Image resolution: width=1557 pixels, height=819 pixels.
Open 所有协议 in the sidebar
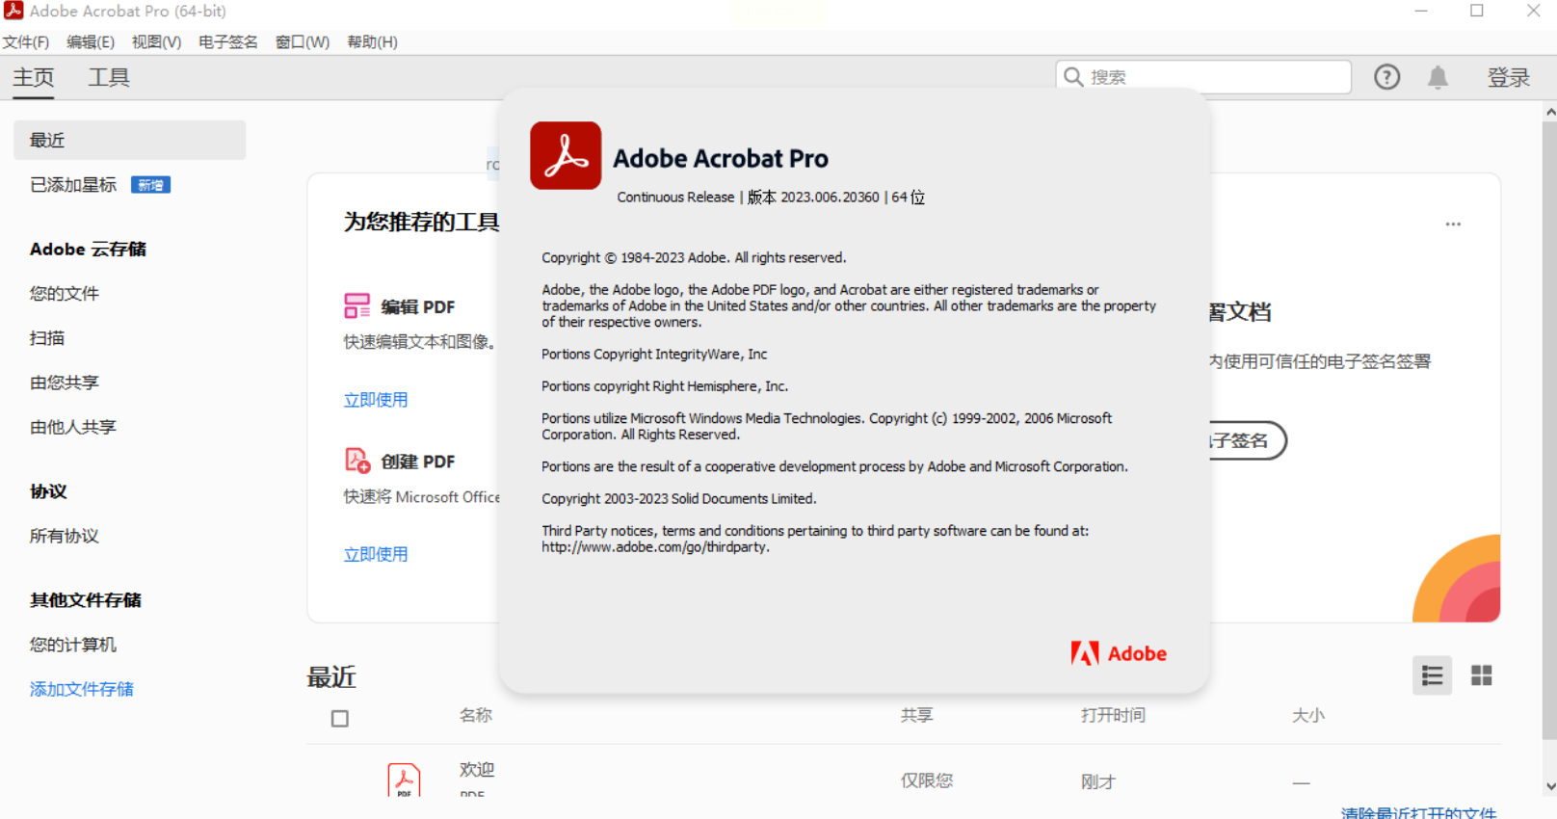pos(65,536)
